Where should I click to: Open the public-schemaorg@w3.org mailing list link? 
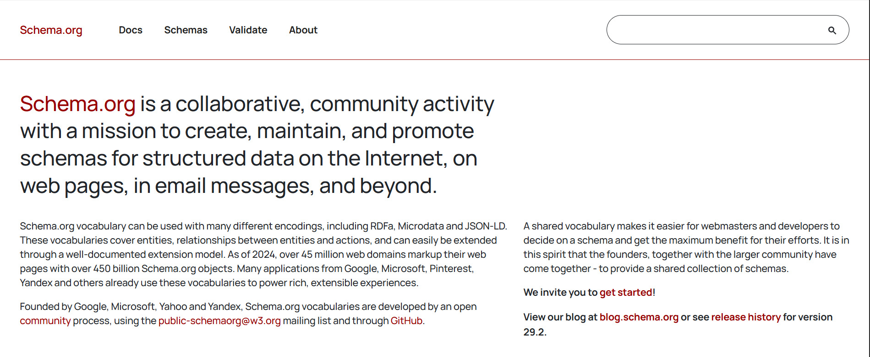point(219,321)
